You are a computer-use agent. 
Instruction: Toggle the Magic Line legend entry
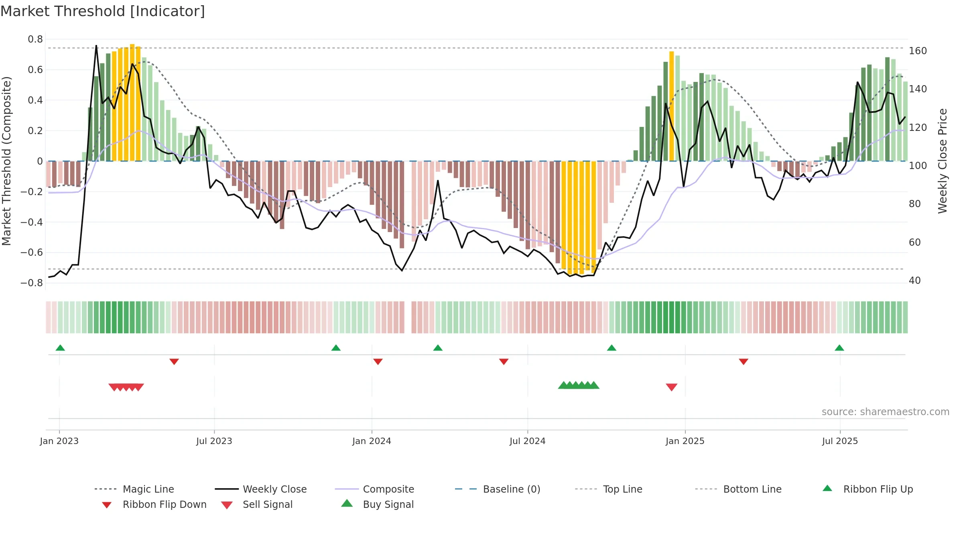134,489
